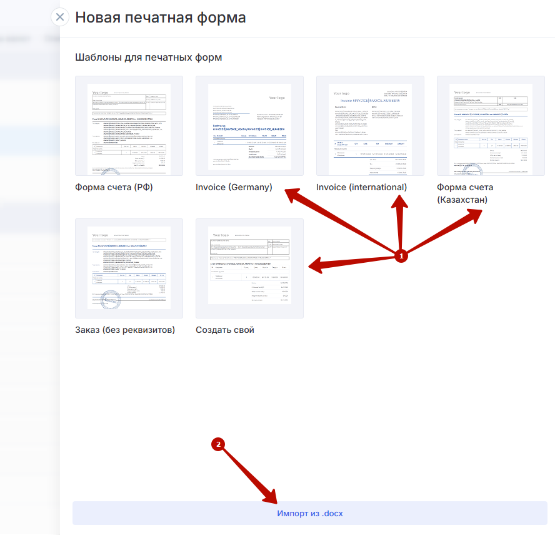Click the Новая печатная форма title
The width and height of the screenshot is (555, 535).
point(161,18)
